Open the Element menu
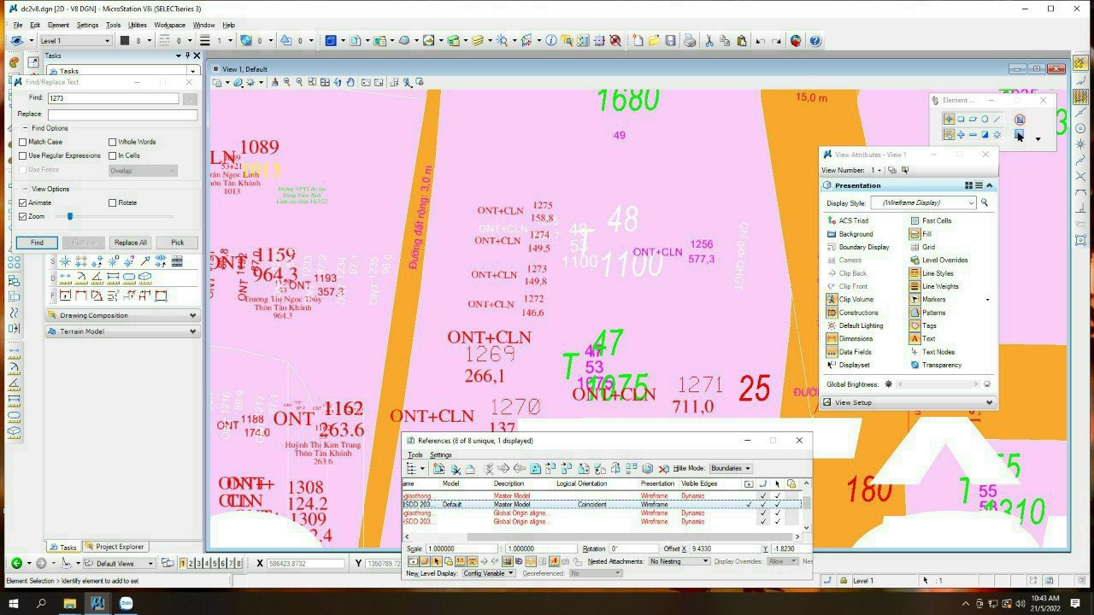Image resolution: width=1094 pixels, height=615 pixels. pos(58,25)
